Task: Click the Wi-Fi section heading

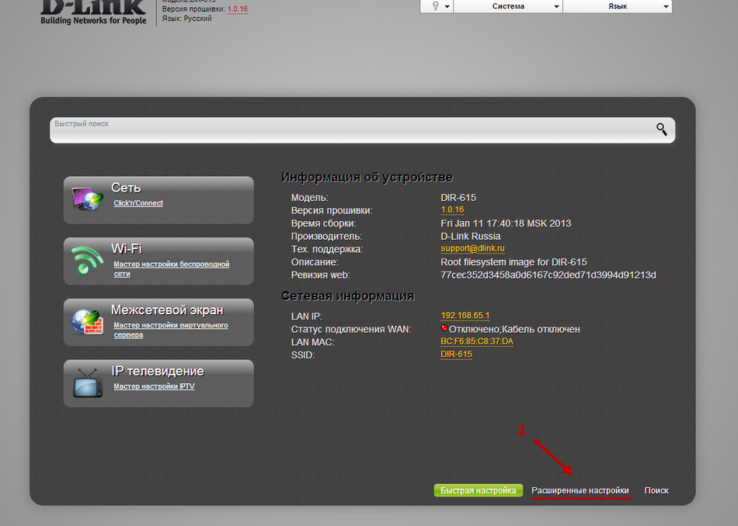Action: point(127,249)
